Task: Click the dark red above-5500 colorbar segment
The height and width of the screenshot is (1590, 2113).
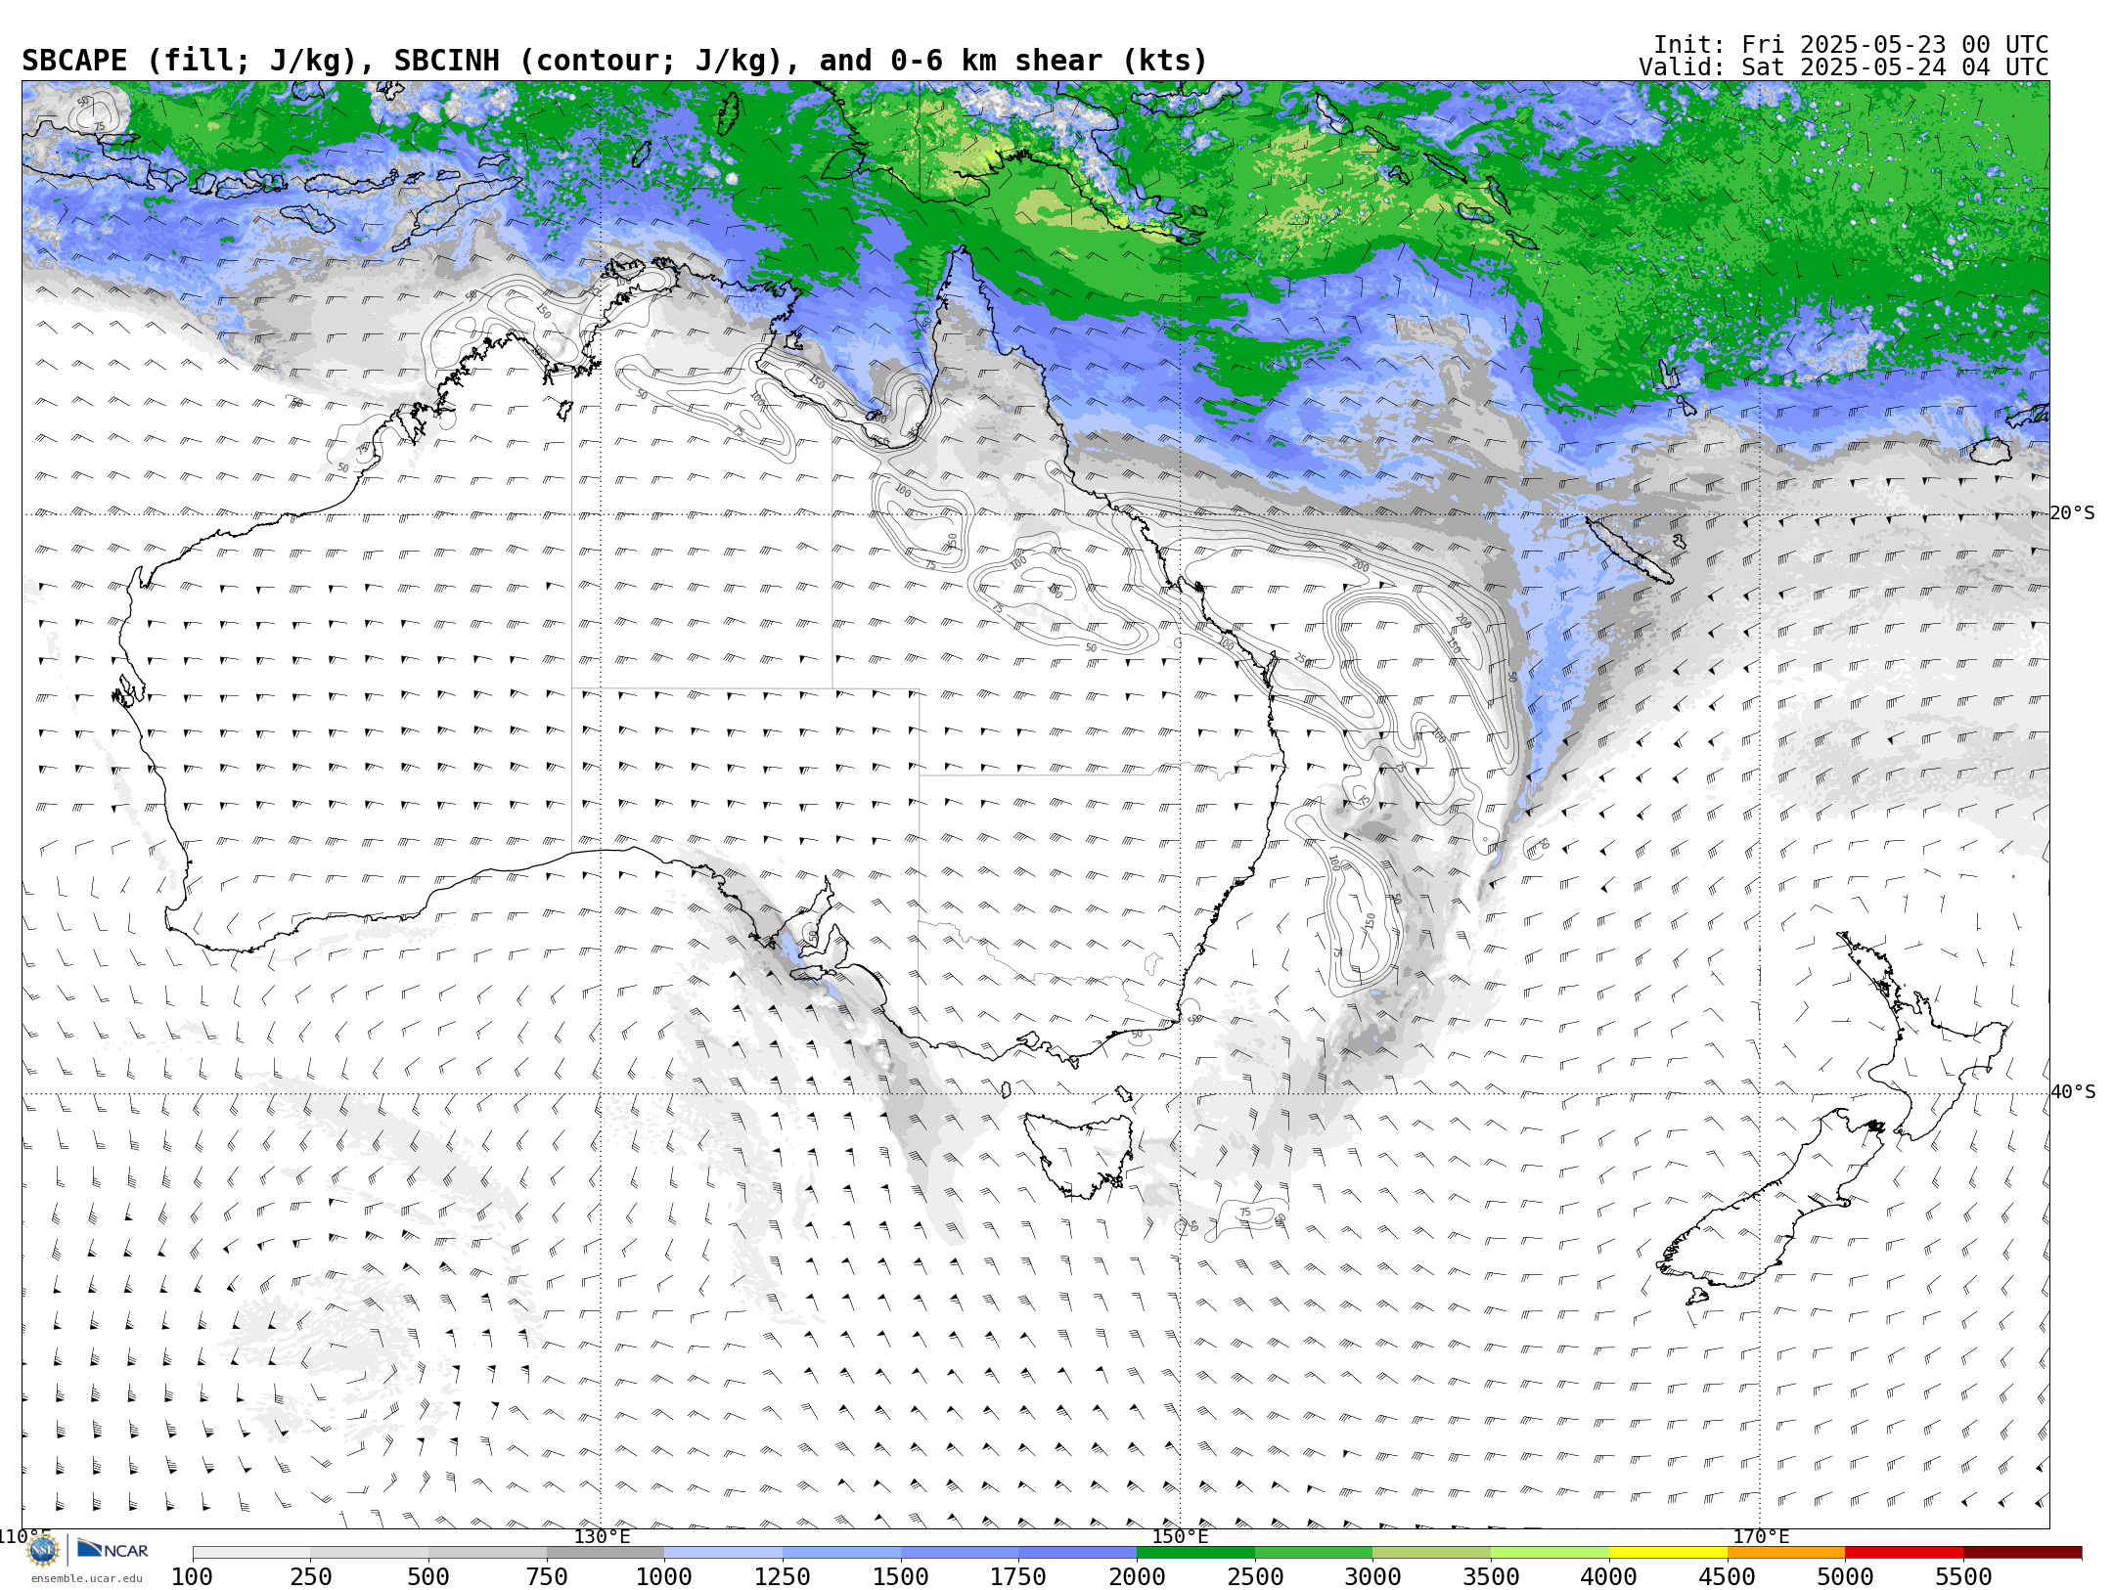Action: click(2022, 1553)
